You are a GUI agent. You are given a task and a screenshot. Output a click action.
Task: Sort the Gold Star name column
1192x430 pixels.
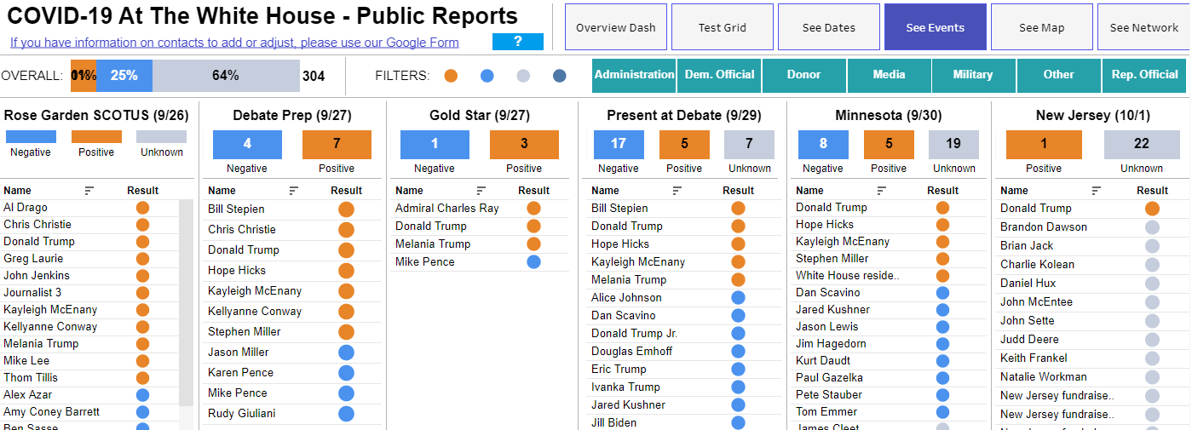[x=481, y=191]
